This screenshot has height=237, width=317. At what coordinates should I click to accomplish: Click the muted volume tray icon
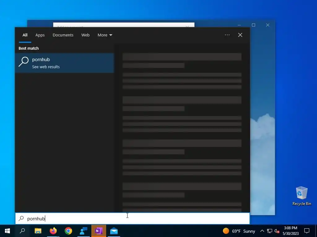(277, 231)
